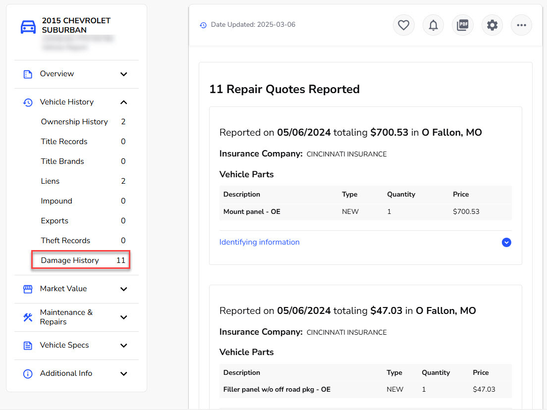
Task: Click the blue car icon
Action: pyautogui.click(x=28, y=27)
